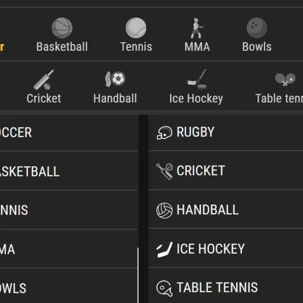Image resolution: width=303 pixels, height=303 pixels.
Task: Select the Handball glove and ball icon
Action: point(115,79)
